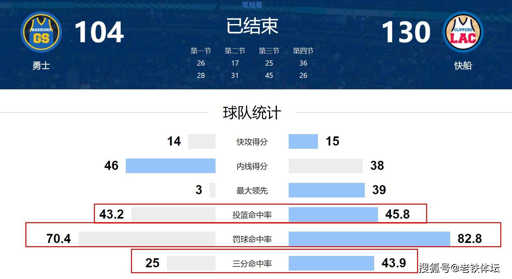The height and width of the screenshot is (279, 512).
Task: Click the 球队统计 section heading
Action: [252, 113]
